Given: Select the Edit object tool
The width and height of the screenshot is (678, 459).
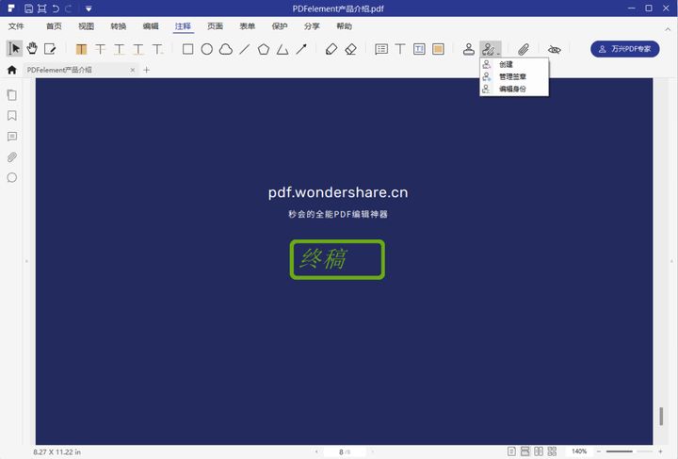Looking at the screenshot, I should (x=50, y=49).
